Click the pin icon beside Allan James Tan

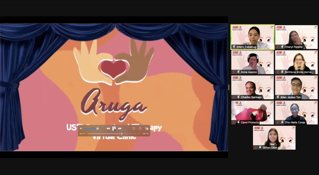pyautogui.click(x=278, y=97)
